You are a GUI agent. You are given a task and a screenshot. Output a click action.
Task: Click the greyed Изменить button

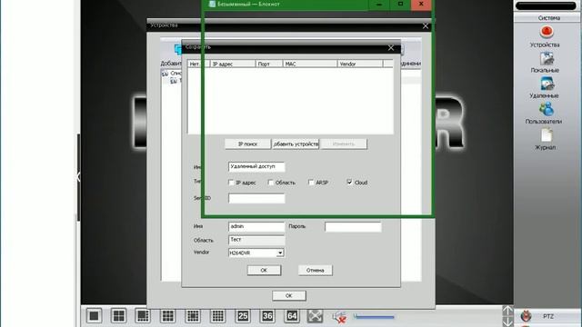click(344, 144)
